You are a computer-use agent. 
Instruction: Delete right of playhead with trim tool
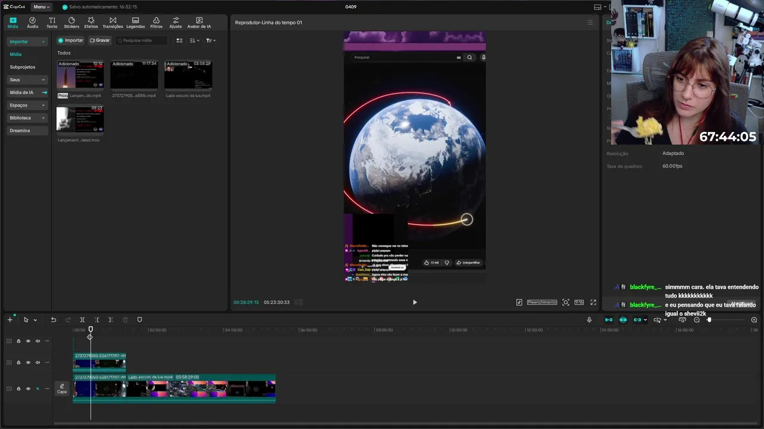pyautogui.click(x=110, y=320)
